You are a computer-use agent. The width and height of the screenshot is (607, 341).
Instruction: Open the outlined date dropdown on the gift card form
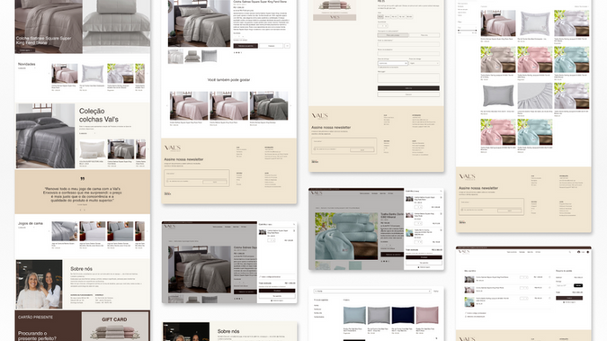(x=393, y=63)
